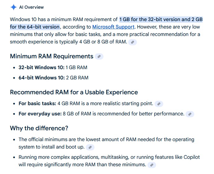Screen dimensions: 214x174
Task: Open link icon after 'install and boot up'
Action: tap(90, 148)
